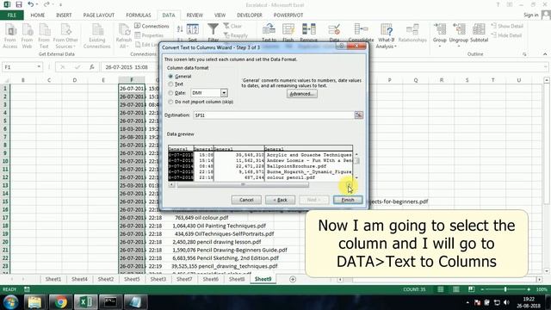Select column F header
Screen dimensions: 551x310
pyautogui.click(x=132, y=80)
